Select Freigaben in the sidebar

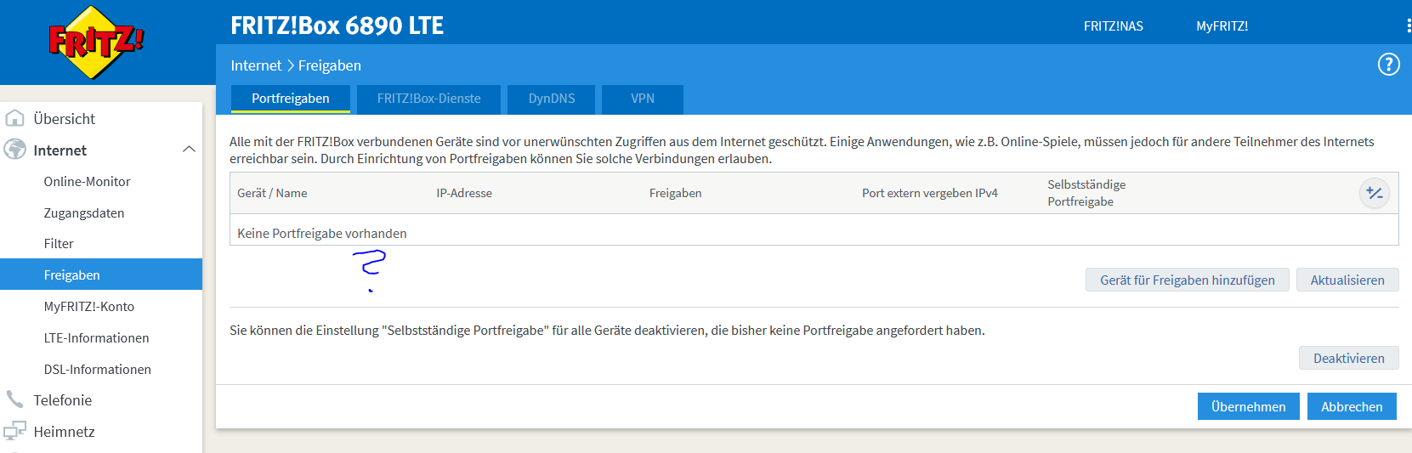[101, 275]
